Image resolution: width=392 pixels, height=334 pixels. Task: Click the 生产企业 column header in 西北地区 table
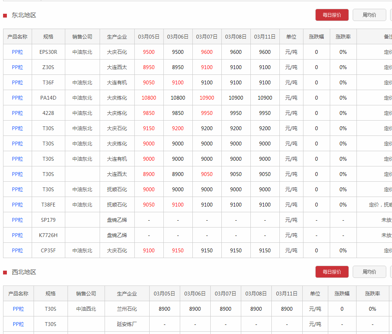(127, 294)
